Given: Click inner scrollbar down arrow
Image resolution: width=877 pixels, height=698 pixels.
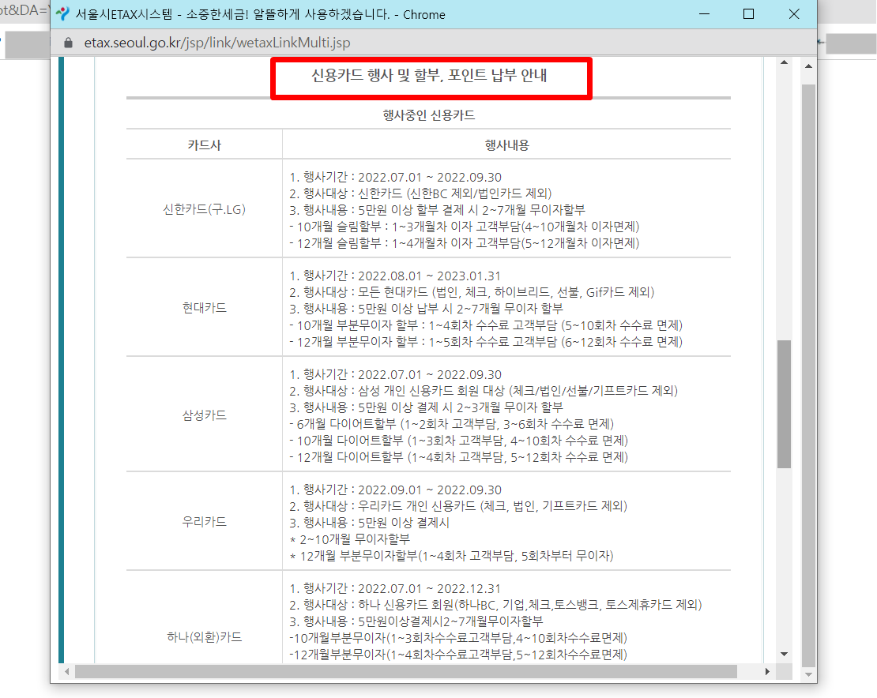Looking at the screenshot, I should point(784,655).
